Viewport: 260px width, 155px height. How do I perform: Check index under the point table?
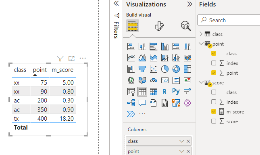214,63
